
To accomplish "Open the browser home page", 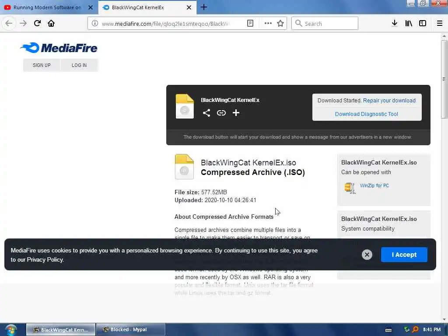I will point(51,24).
